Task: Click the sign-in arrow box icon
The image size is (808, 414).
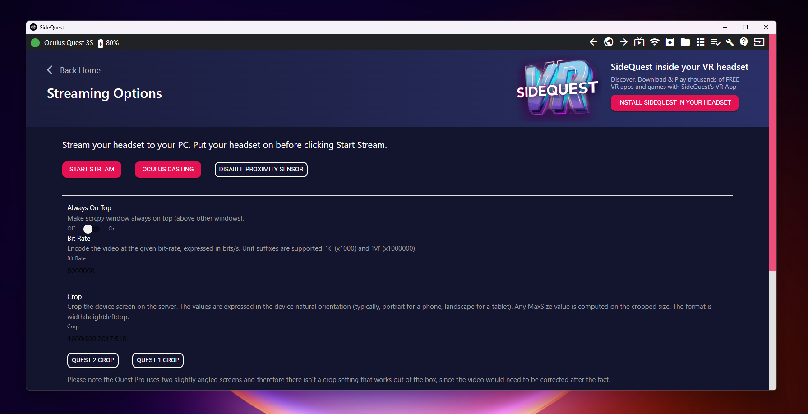Action: coord(759,42)
